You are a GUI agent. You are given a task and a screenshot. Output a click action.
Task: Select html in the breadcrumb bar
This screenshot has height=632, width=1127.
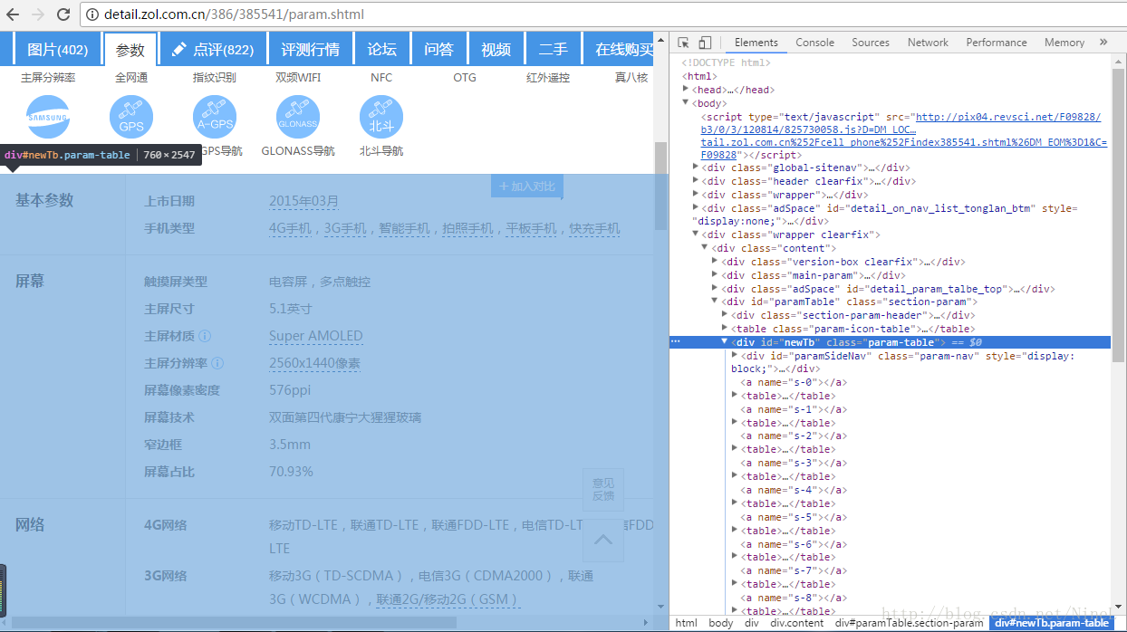click(687, 623)
